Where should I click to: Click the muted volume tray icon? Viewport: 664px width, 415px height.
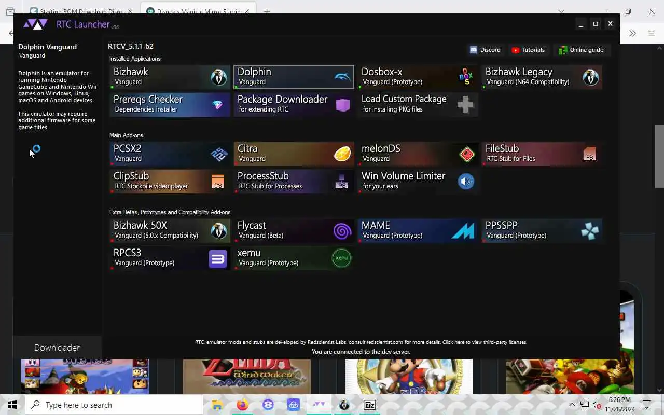point(596,405)
